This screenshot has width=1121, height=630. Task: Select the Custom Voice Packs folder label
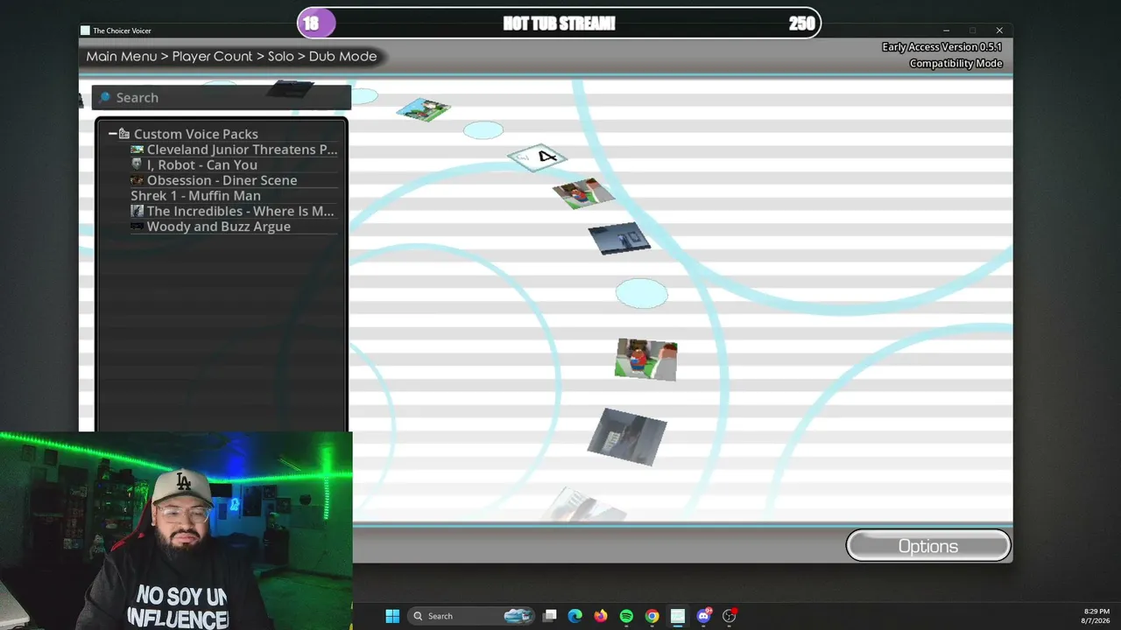195,134
